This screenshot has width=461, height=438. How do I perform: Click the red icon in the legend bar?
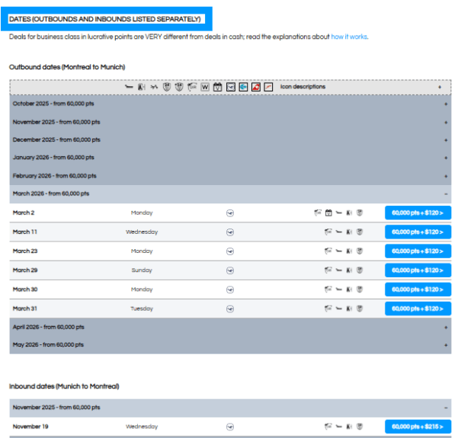[x=256, y=87]
